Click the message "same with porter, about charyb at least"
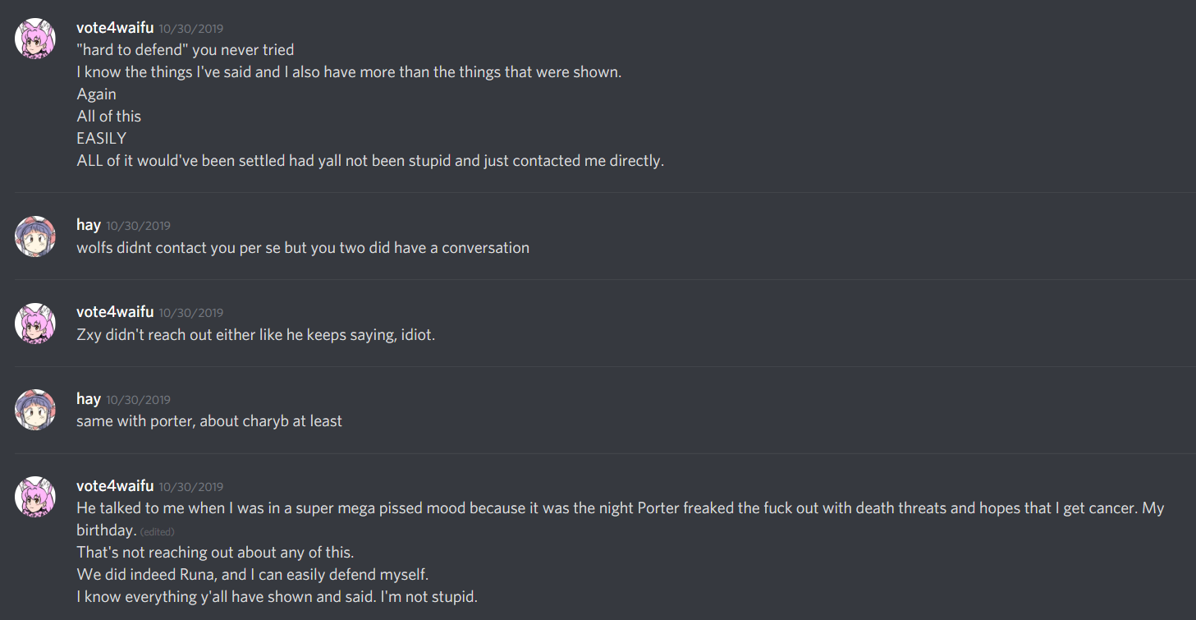This screenshot has height=620, width=1196. [209, 421]
